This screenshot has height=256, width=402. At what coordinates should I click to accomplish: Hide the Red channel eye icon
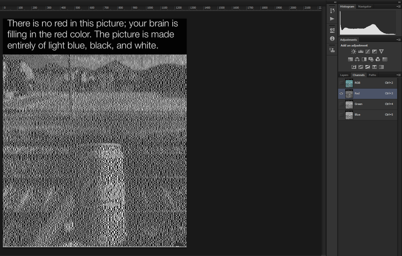tap(341, 93)
